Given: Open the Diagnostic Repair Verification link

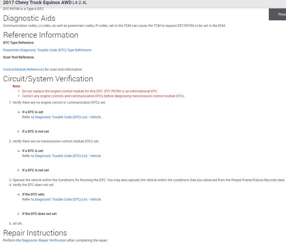Looking at the screenshot, I should point(44,240).
